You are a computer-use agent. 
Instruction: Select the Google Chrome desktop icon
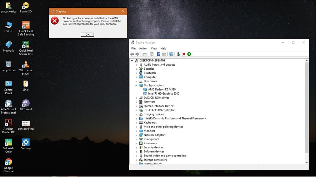click(x=8, y=166)
